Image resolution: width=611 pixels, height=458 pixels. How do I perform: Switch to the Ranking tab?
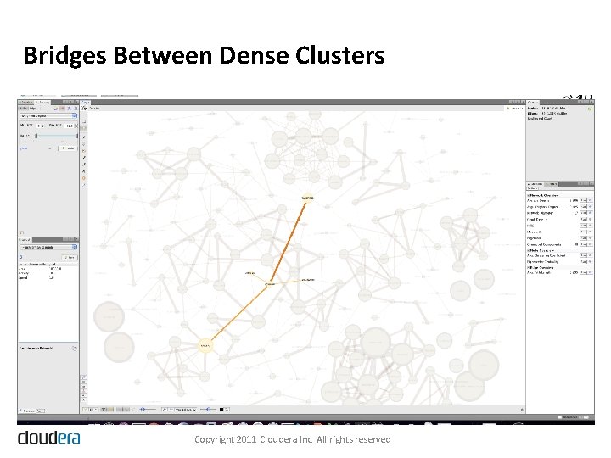(42, 103)
